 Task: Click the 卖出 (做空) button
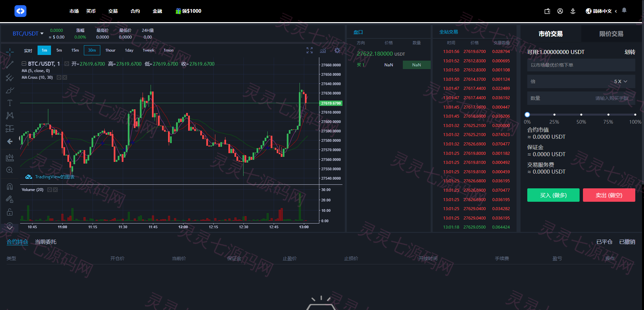pos(609,195)
